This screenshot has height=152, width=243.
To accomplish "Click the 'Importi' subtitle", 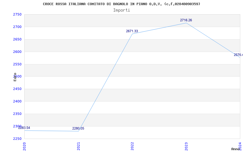I will click(x=122, y=10).
